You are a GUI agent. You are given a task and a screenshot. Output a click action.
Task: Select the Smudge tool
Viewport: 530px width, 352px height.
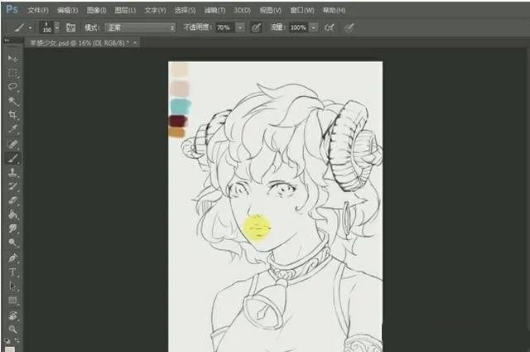[x=12, y=229]
